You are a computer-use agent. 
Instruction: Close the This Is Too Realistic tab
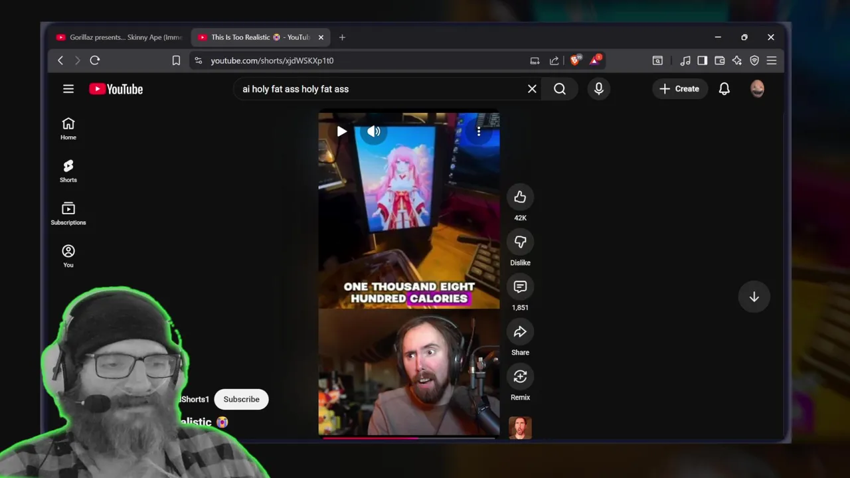tap(321, 37)
